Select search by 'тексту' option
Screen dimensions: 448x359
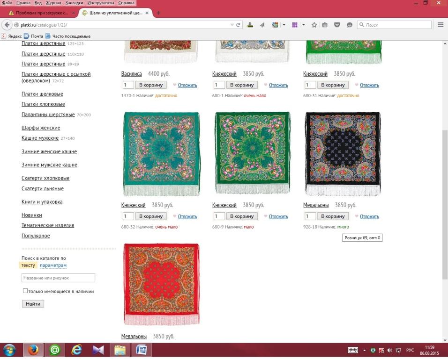[x=28, y=266]
